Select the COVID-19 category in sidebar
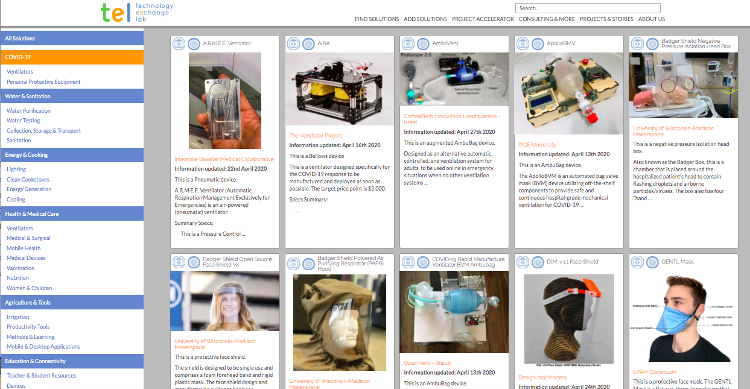This screenshot has height=389, width=750. (x=72, y=57)
